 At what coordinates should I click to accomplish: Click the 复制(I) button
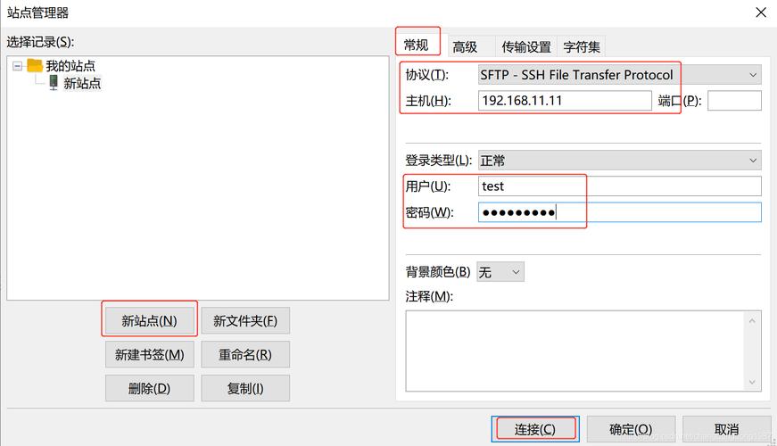coord(245,388)
